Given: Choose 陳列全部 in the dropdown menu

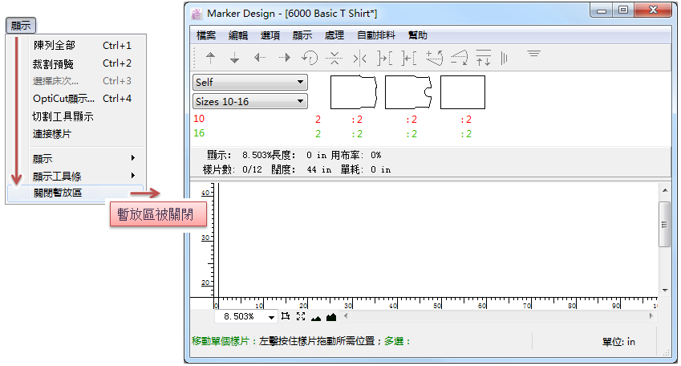Looking at the screenshot, I should point(59,46).
